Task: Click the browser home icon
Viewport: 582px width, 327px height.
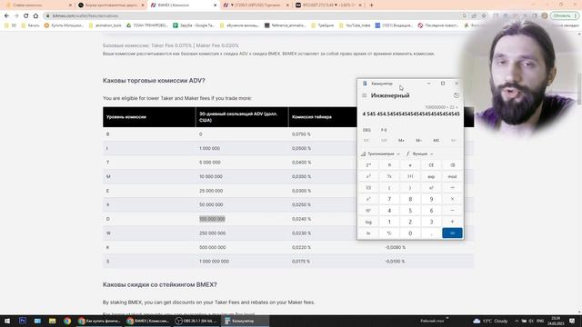Action: click(35, 16)
